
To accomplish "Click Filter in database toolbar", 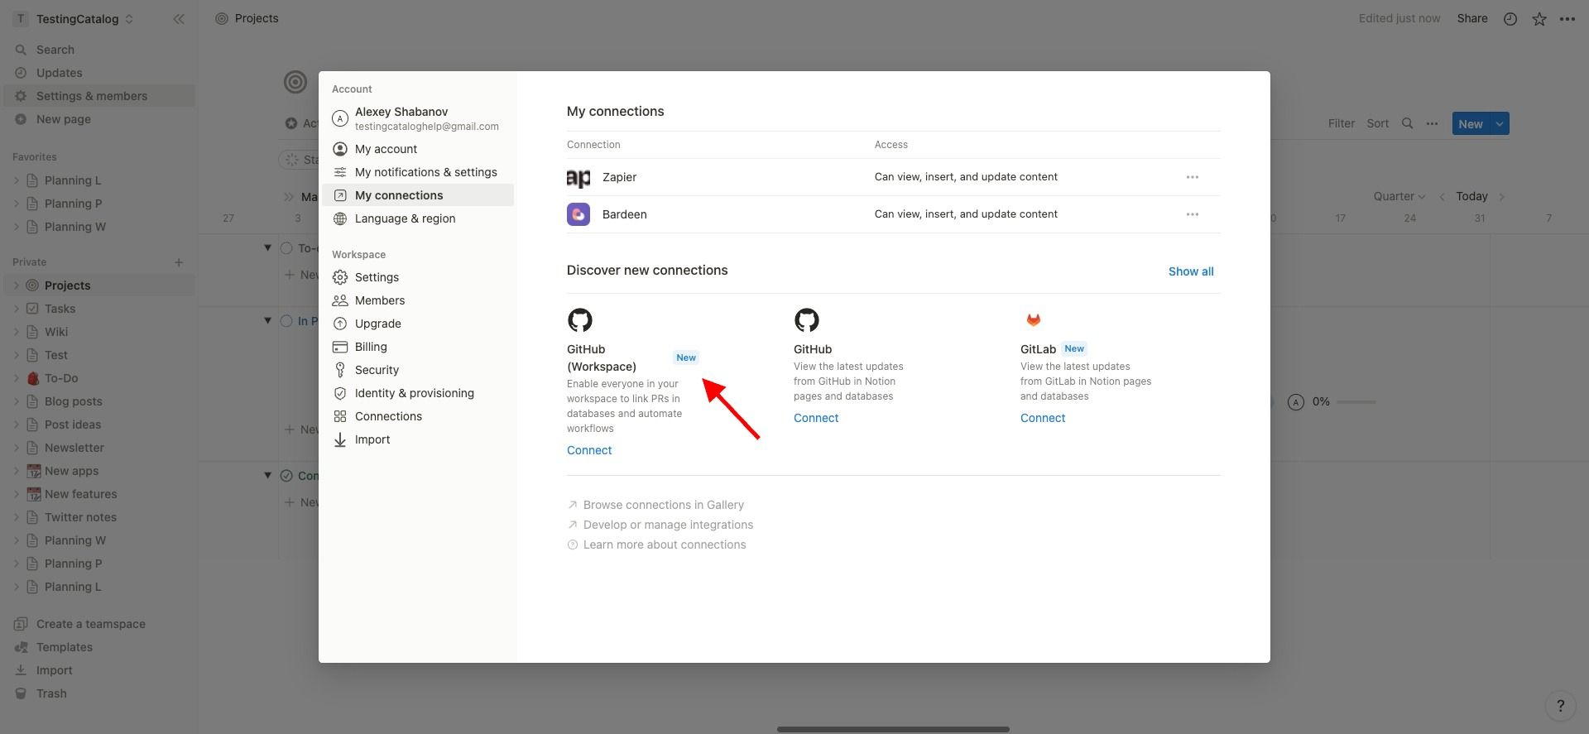I will click(1342, 123).
